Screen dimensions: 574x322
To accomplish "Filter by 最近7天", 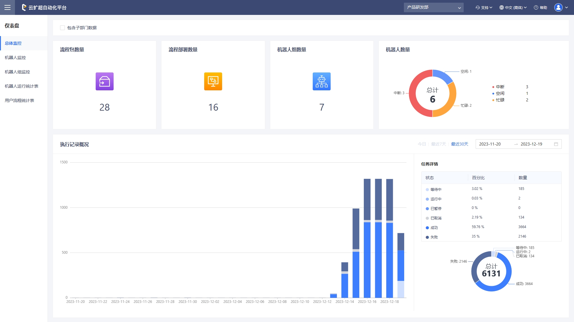I will tap(438, 144).
